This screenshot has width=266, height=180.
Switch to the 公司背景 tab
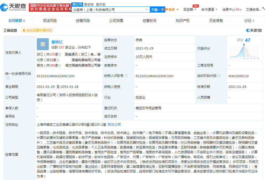pos(17,21)
